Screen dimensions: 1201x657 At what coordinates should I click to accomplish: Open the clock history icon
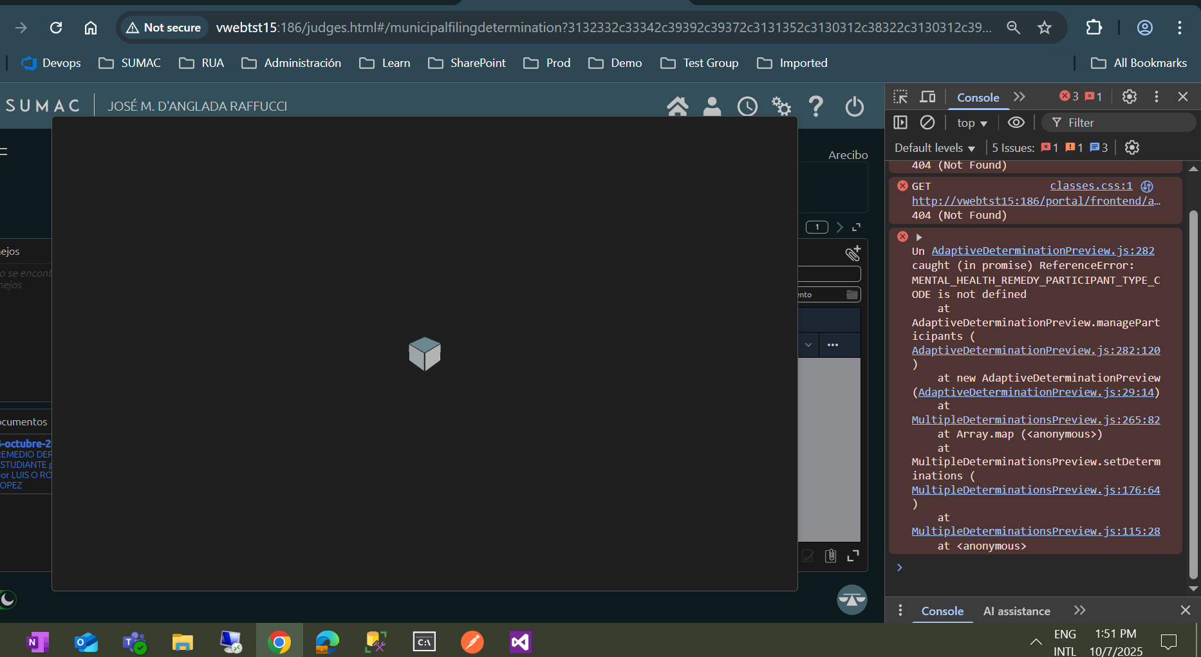pyautogui.click(x=747, y=106)
